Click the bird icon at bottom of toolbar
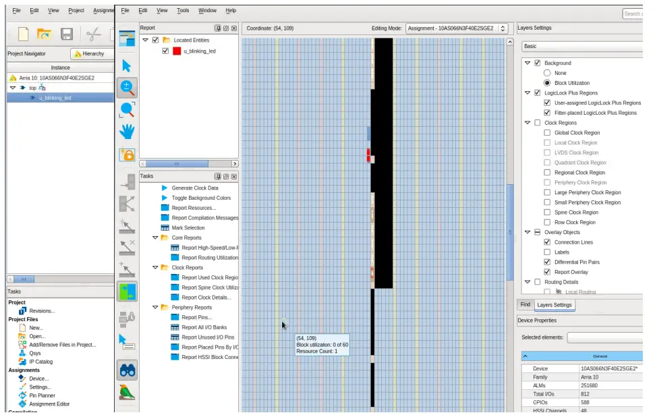655x415 pixels. 127,393
